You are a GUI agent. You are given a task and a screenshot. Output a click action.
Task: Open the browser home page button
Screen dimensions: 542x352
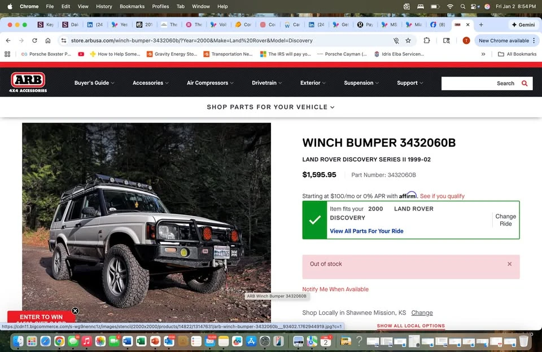tap(47, 41)
